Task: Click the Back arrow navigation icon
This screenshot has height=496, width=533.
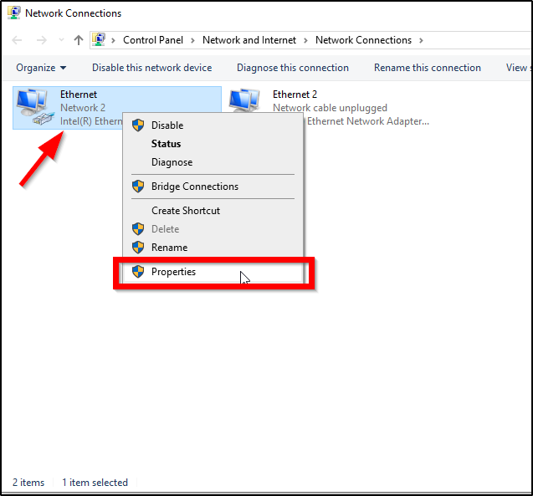Action: click(x=18, y=40)
